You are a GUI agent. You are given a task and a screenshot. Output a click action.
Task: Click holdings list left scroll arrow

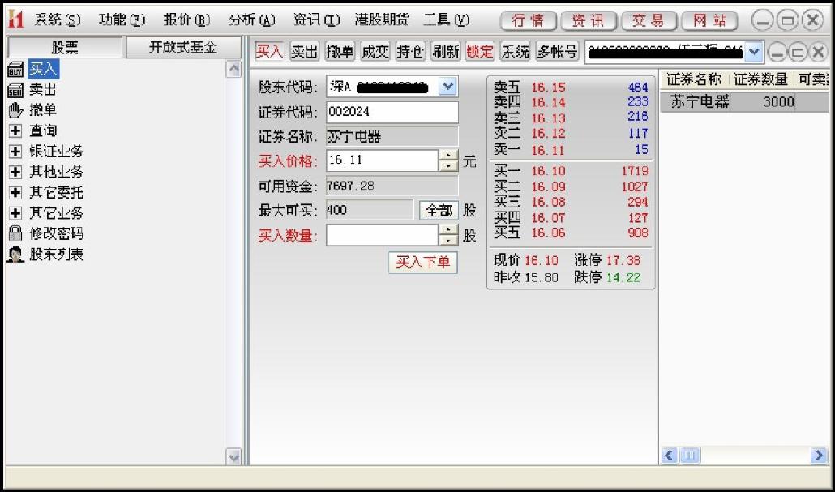pyautogui.click(x=670, y=456)
